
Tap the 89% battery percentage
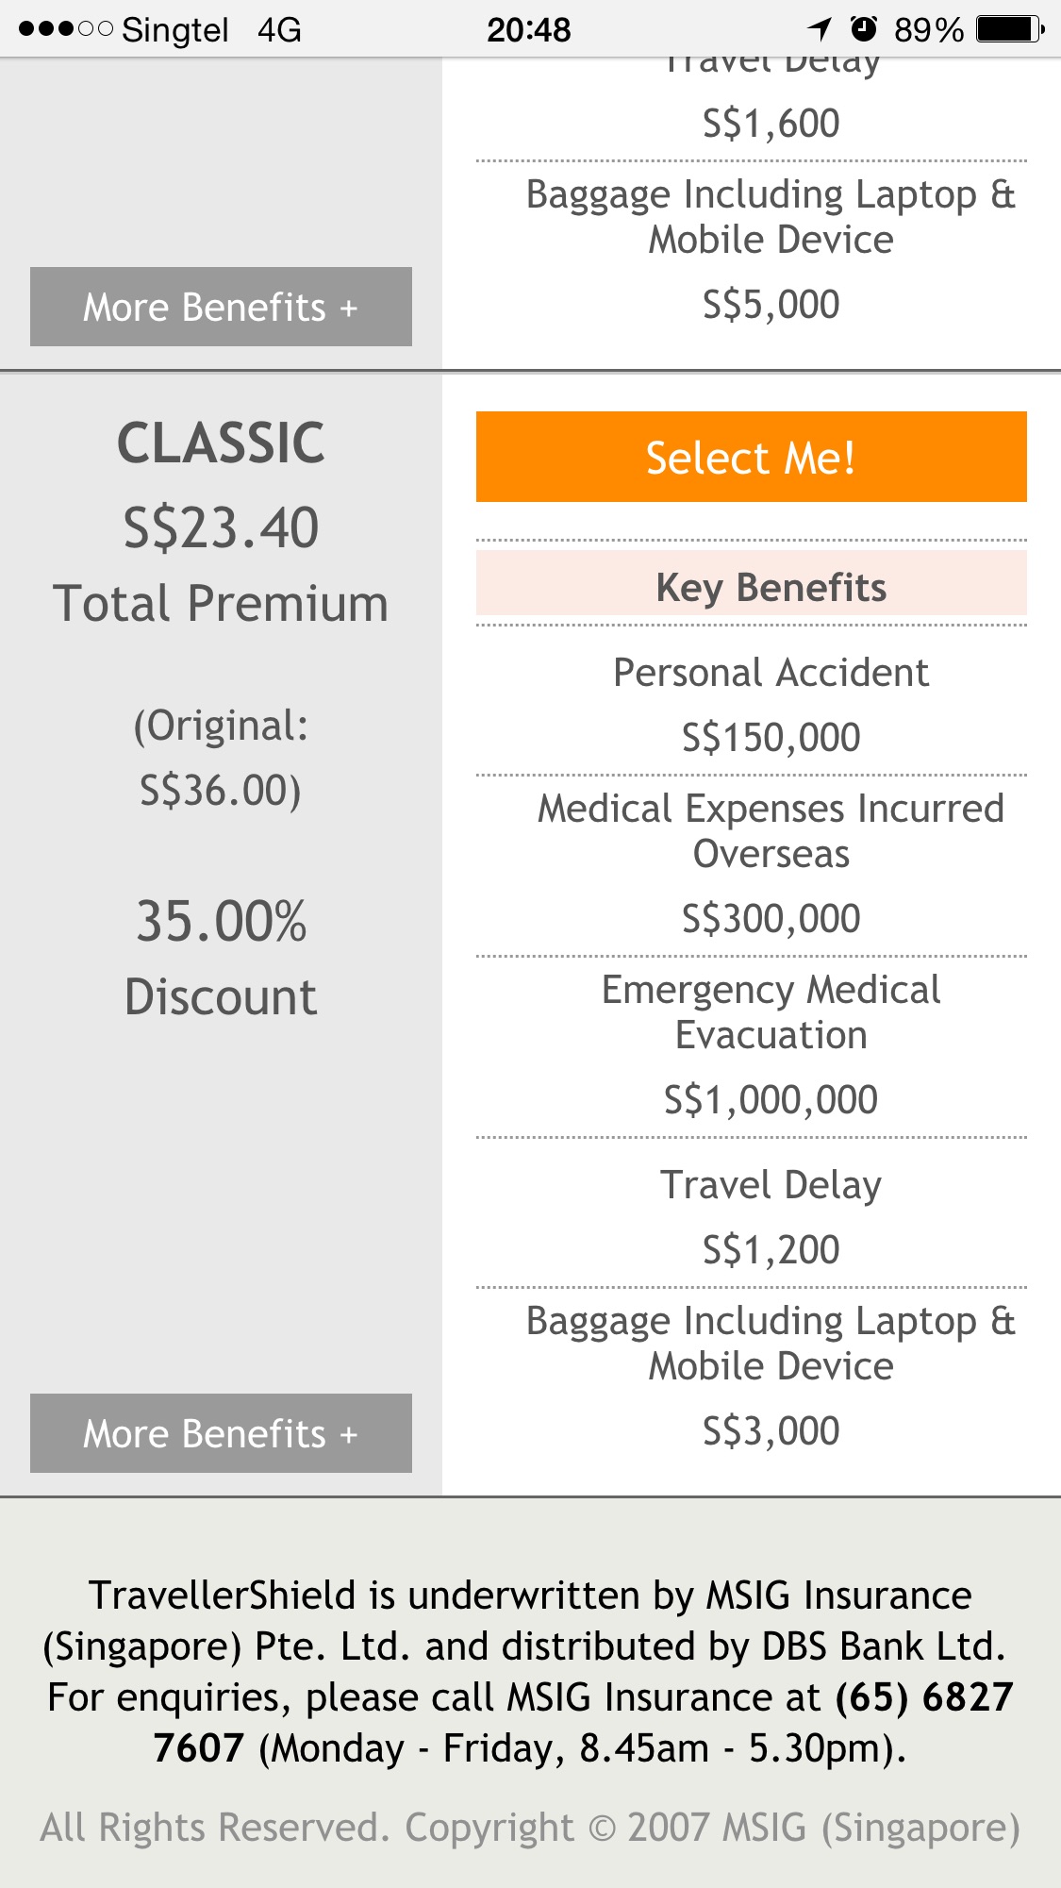pos(928,30)
